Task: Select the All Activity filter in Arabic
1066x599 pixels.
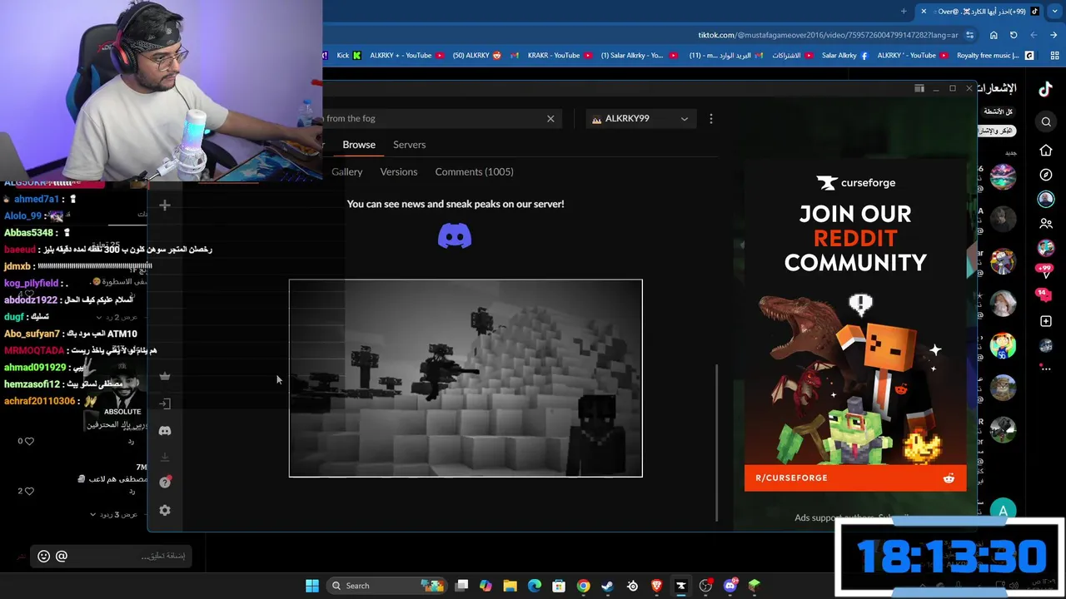Action: [x=998, y=111]
